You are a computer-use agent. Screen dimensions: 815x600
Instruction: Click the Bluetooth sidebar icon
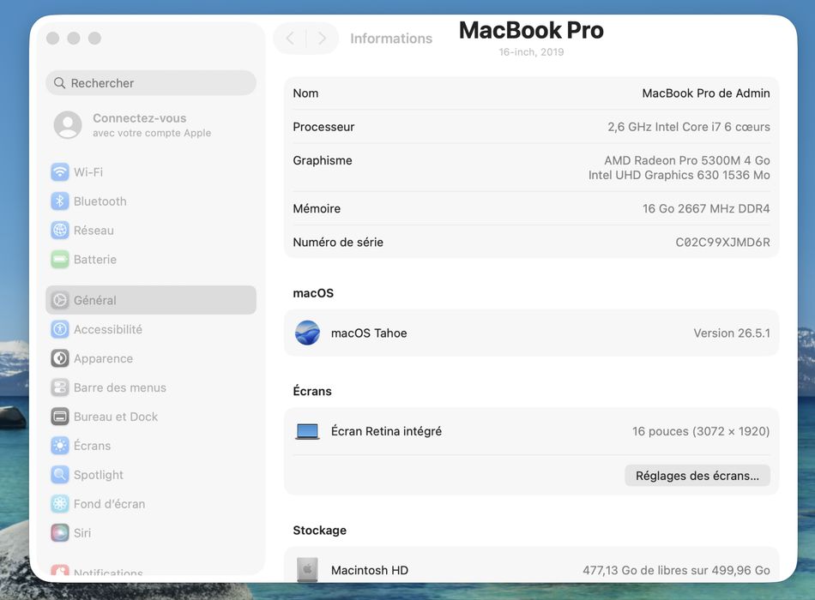tap(60, 201)
